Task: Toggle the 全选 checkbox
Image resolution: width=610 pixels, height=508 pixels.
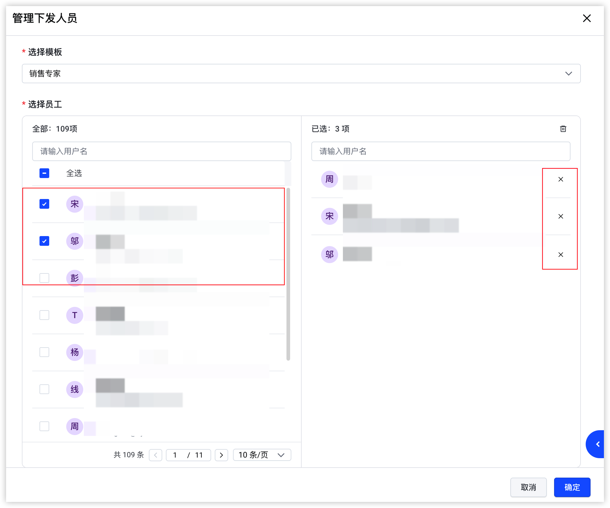Action: 44,173
